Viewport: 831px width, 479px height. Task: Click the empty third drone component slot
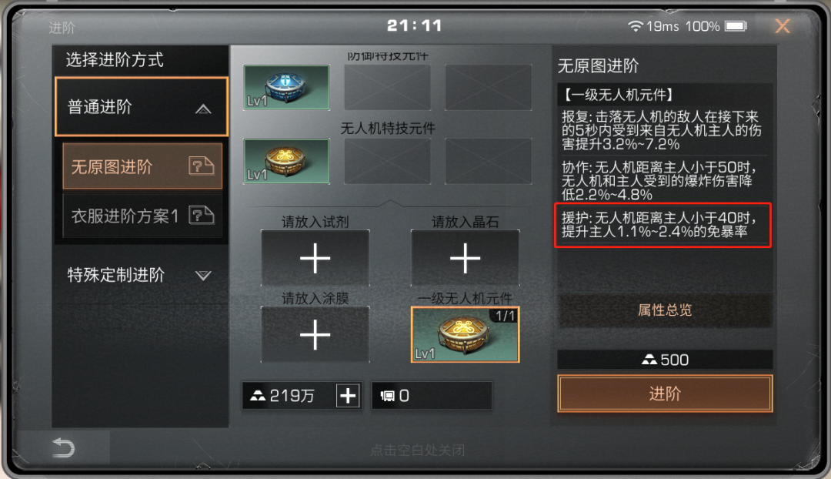pos(488,161)
